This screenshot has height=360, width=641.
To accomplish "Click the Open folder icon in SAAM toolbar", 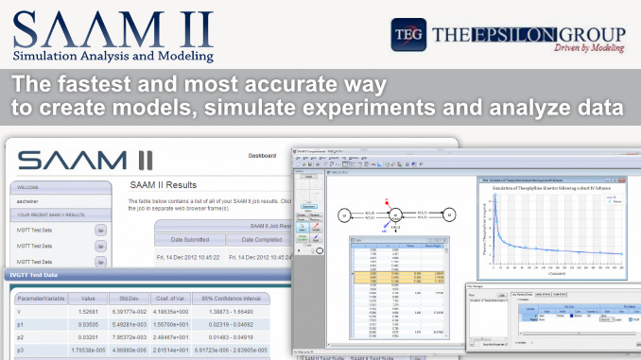I will click(x=303, y=164).
